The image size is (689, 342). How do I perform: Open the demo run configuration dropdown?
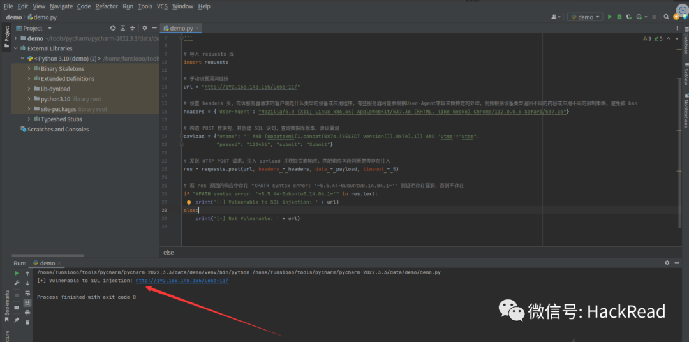(x=585, y=17)
